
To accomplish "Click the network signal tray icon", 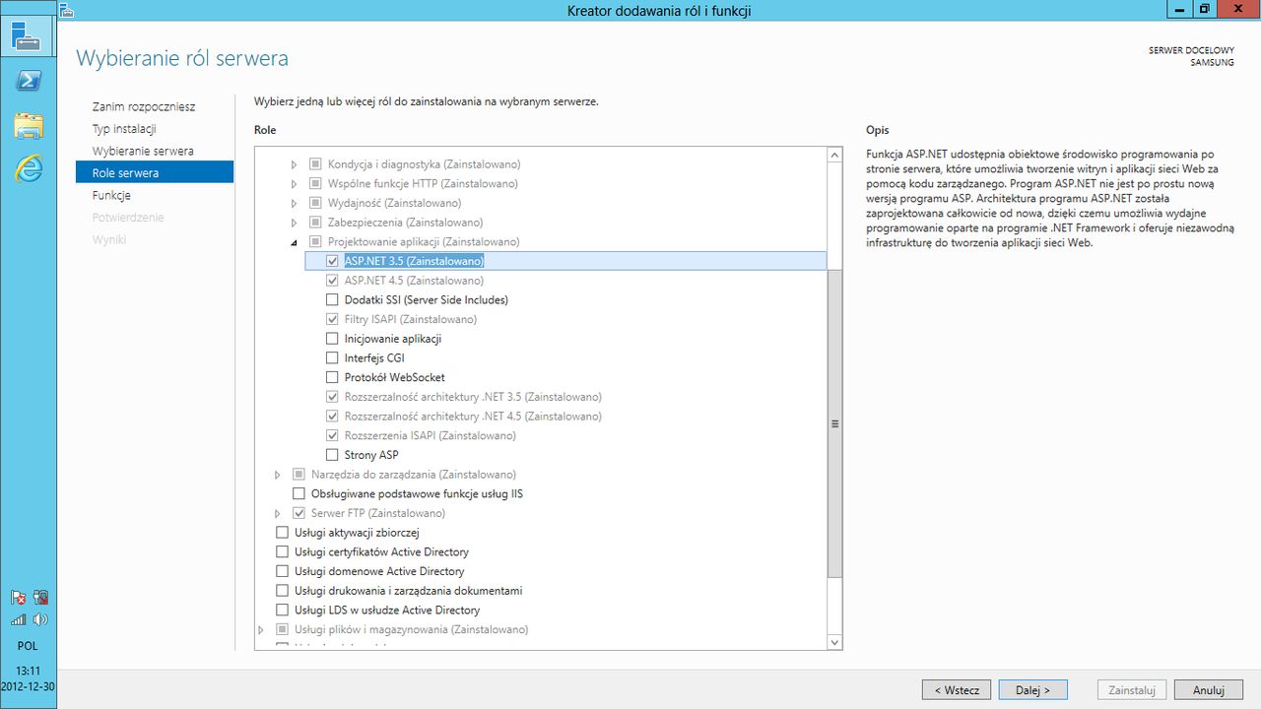I will click(x=18, y=619).
